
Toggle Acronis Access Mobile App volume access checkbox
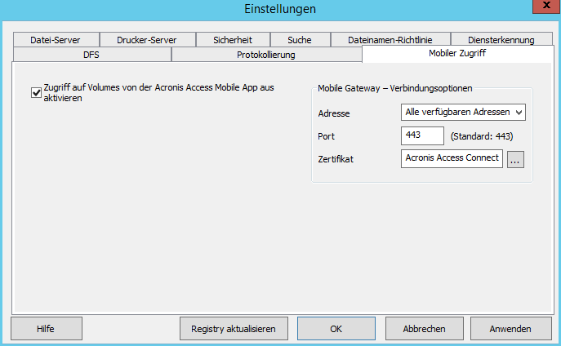coord(36,92)
